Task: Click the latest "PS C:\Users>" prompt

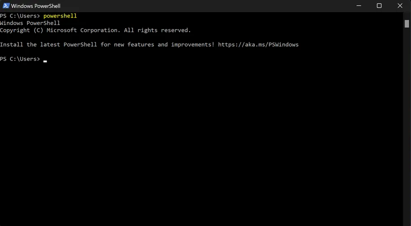Action: [20, 59]
